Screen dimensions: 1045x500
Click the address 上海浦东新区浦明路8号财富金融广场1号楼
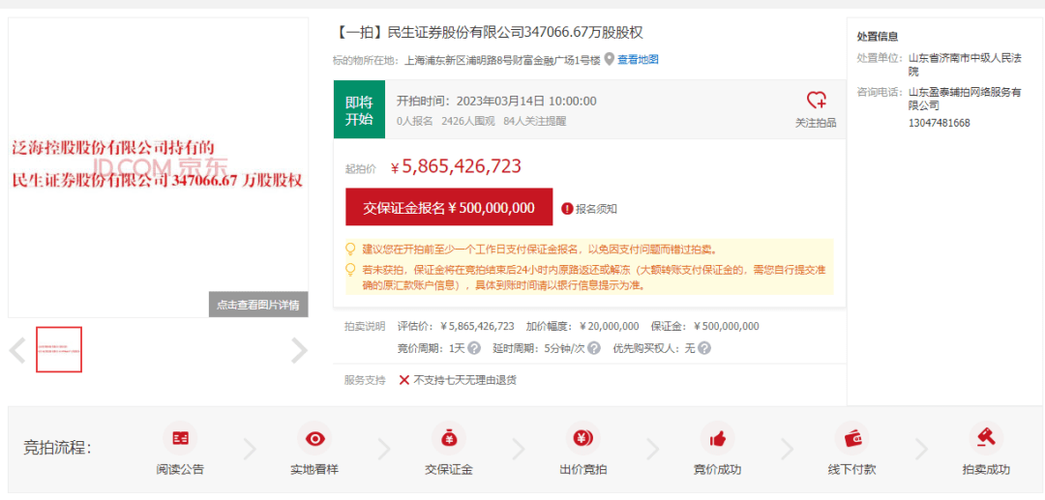(x=502, y=60)
